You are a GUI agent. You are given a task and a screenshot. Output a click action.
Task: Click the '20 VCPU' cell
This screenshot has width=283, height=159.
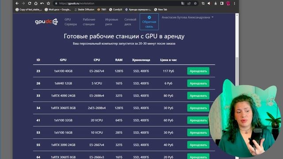tap(97, 120)
